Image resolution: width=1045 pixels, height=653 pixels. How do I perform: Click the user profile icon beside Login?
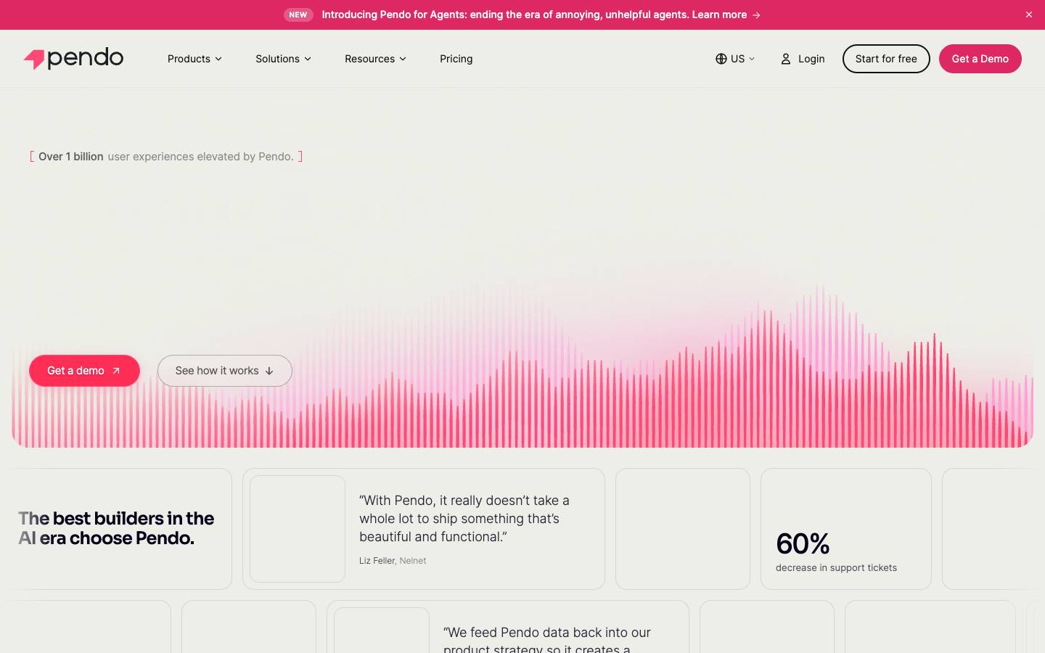coord(785,59)
